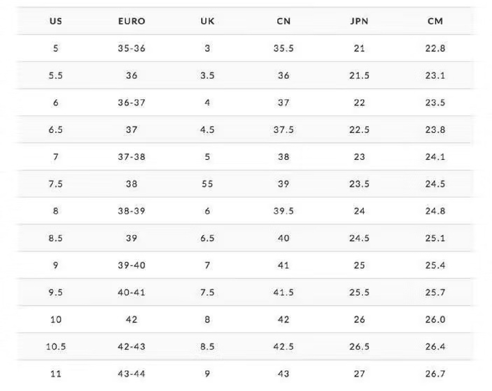This screenshot has height=391, width=492.
Task: Select the EURO size 38-39 cell
Action: click(x=132, y=211)
